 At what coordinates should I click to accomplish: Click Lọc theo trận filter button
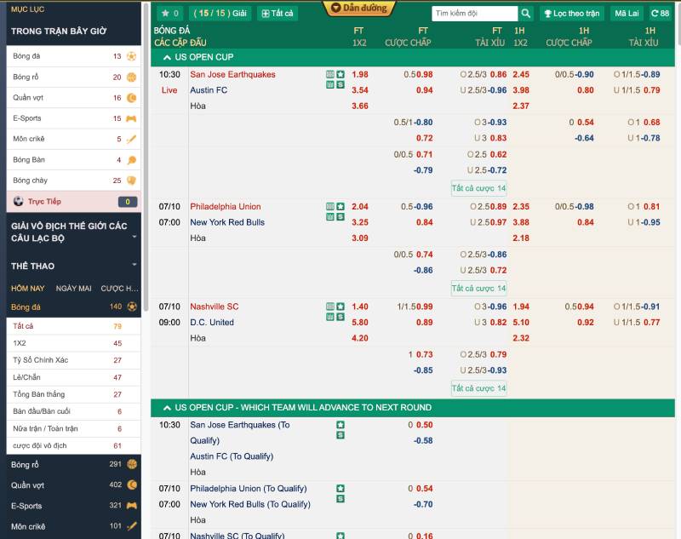pos(571,14)
